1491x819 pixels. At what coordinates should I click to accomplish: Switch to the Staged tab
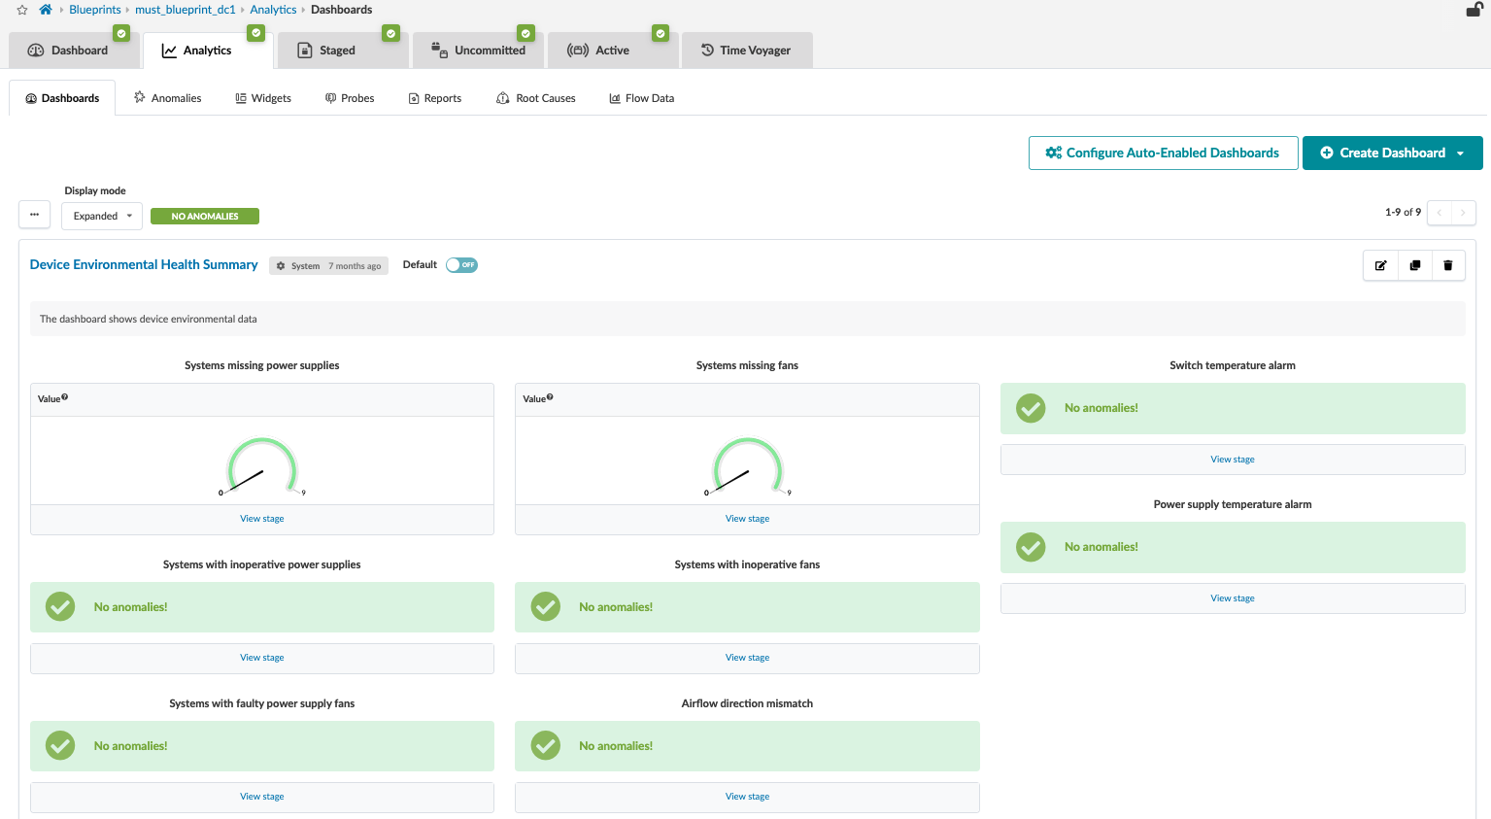pos(337,51)
